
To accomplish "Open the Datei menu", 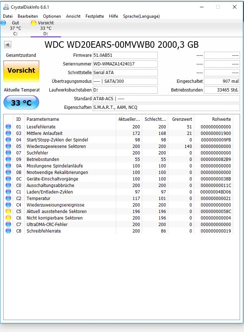I will click(x=8, y=16).
